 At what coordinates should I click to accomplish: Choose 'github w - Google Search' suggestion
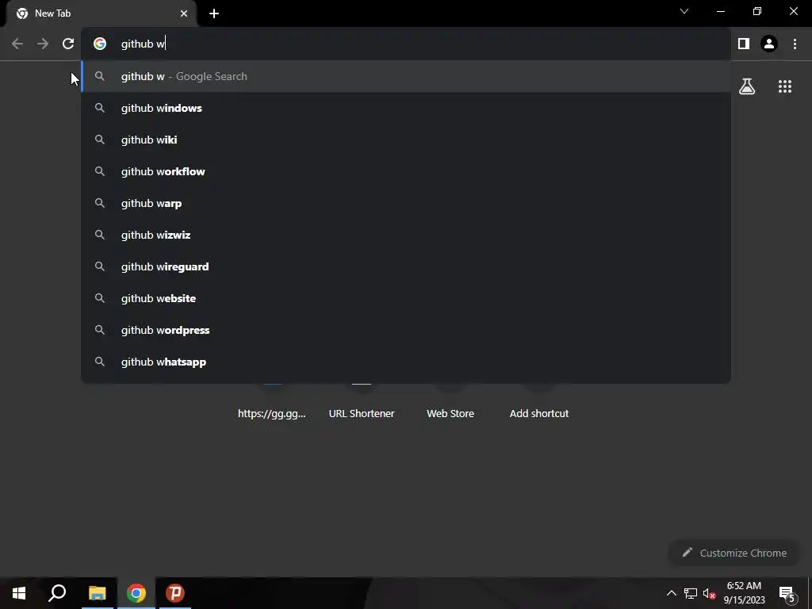coord(406,77)
